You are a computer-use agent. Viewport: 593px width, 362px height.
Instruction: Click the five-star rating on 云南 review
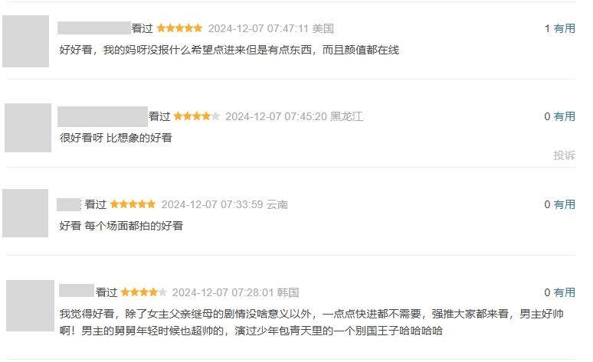pyautogui.click(x=133, y=204)
